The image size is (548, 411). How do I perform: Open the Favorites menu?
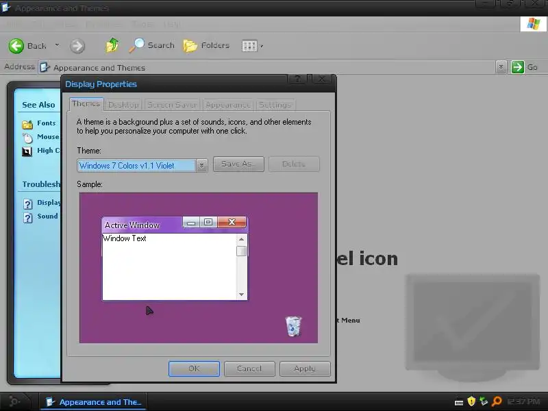[103, 24]
